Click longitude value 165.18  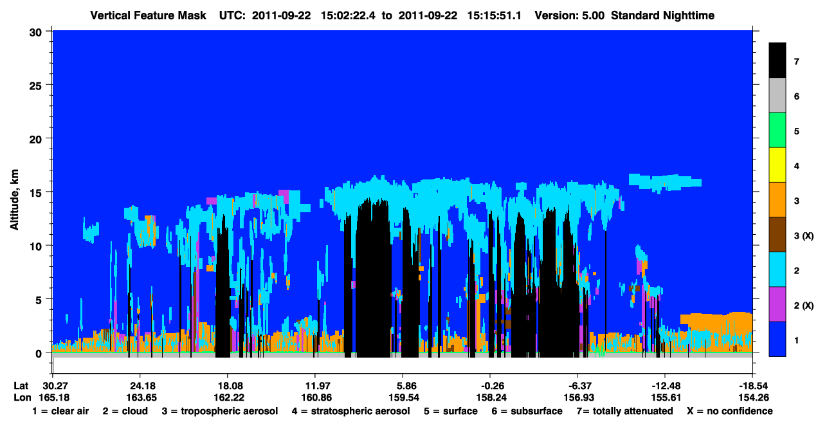coord(53,397)
